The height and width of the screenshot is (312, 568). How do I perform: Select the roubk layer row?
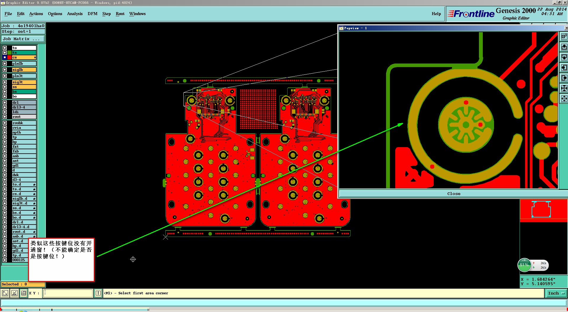coord(24,123)
